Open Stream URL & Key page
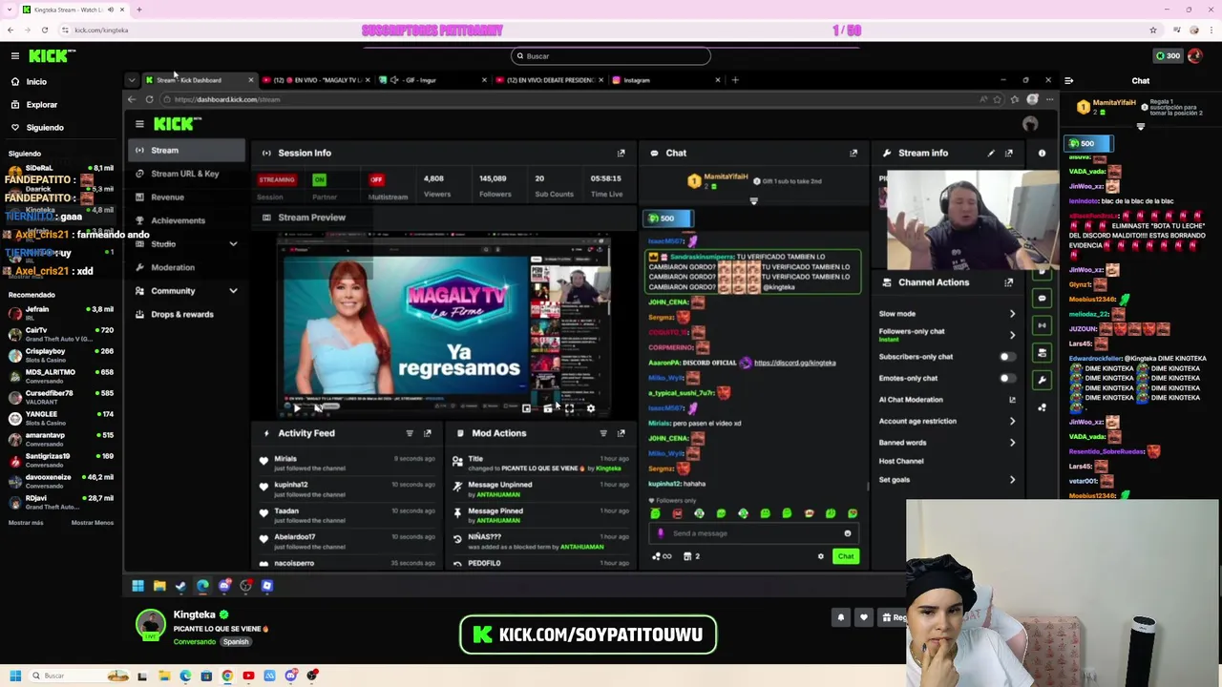Screen dimensions: 1222x687 (x=187, y=174)
